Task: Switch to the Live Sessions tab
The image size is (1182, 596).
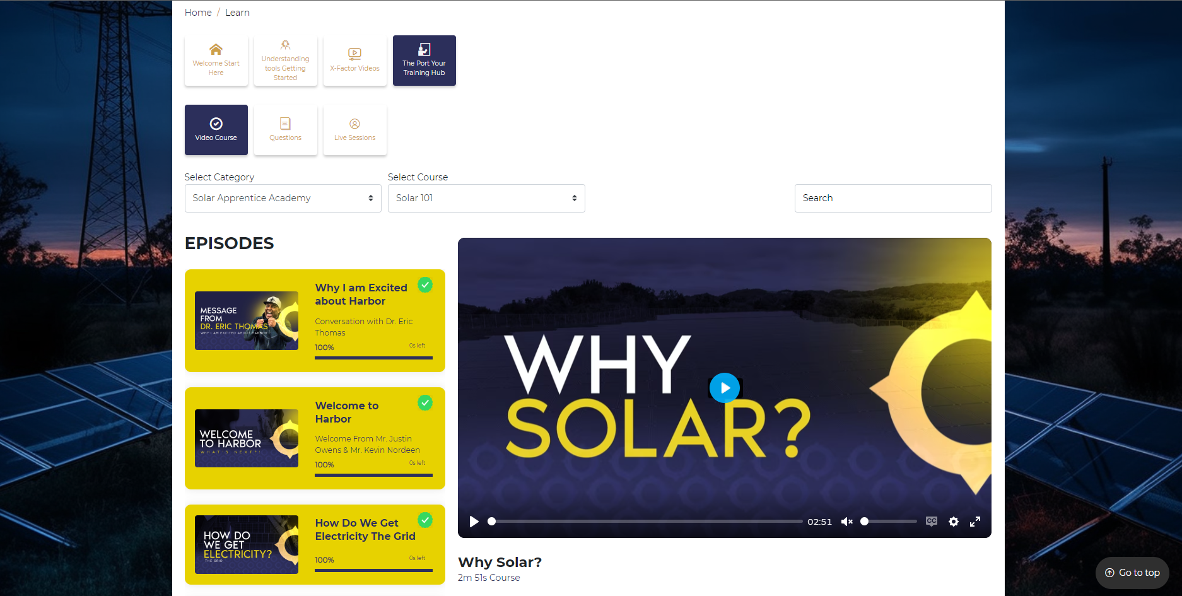Action: pos(354,130)
